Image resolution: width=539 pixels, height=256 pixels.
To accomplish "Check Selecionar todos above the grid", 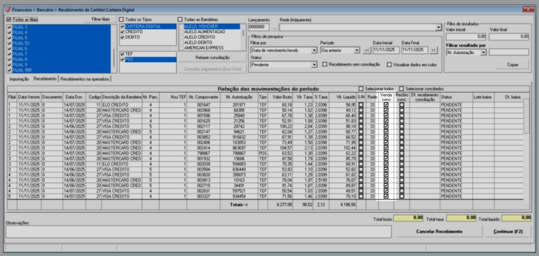I will tap(361, 89).
